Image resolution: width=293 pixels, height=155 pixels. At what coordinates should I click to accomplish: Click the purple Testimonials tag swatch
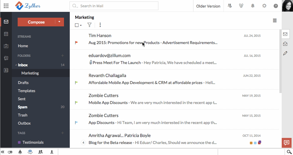click(19, 142)
